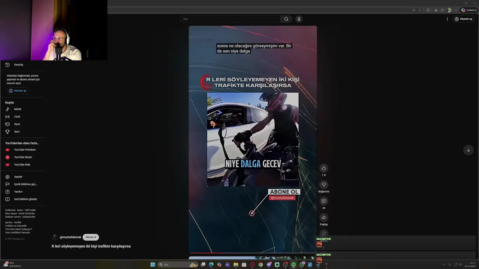Open File Explorer from taskbar

(x=236, y=265)
